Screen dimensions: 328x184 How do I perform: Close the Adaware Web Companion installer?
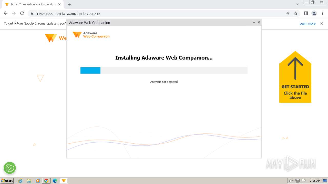259,22
